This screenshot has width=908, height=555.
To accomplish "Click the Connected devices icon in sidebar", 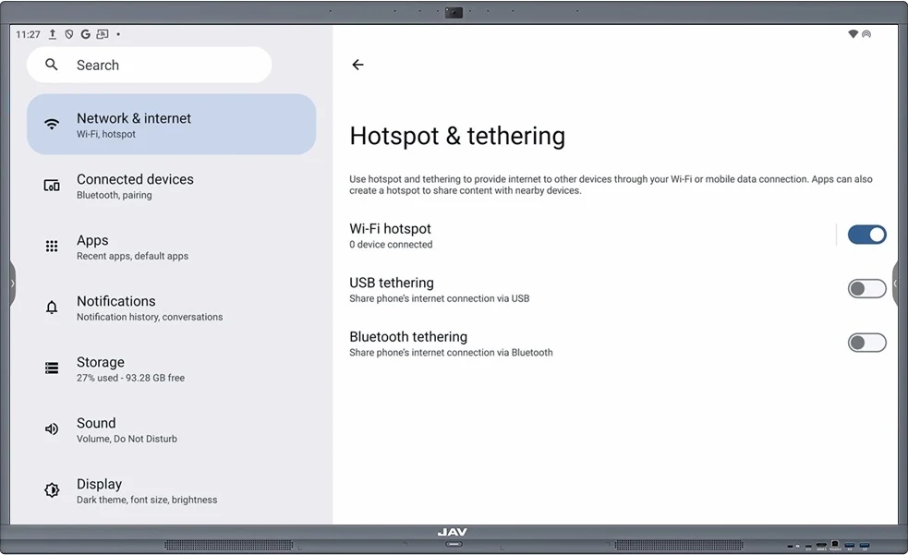I will coord(51,184).
